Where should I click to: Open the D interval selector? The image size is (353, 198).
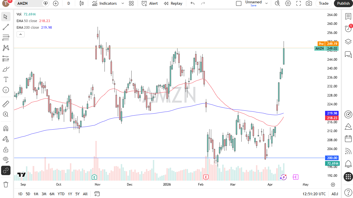(x=69, y=3)
